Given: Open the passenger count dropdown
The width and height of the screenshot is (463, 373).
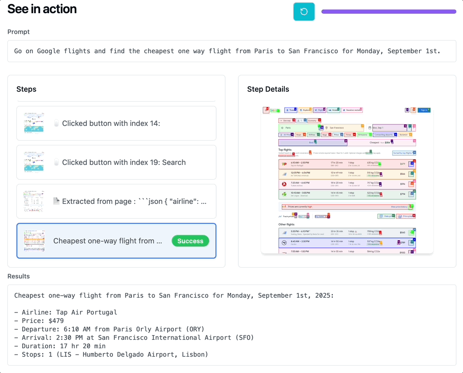Looking at the screenshot, I should (x=301, y=121).
